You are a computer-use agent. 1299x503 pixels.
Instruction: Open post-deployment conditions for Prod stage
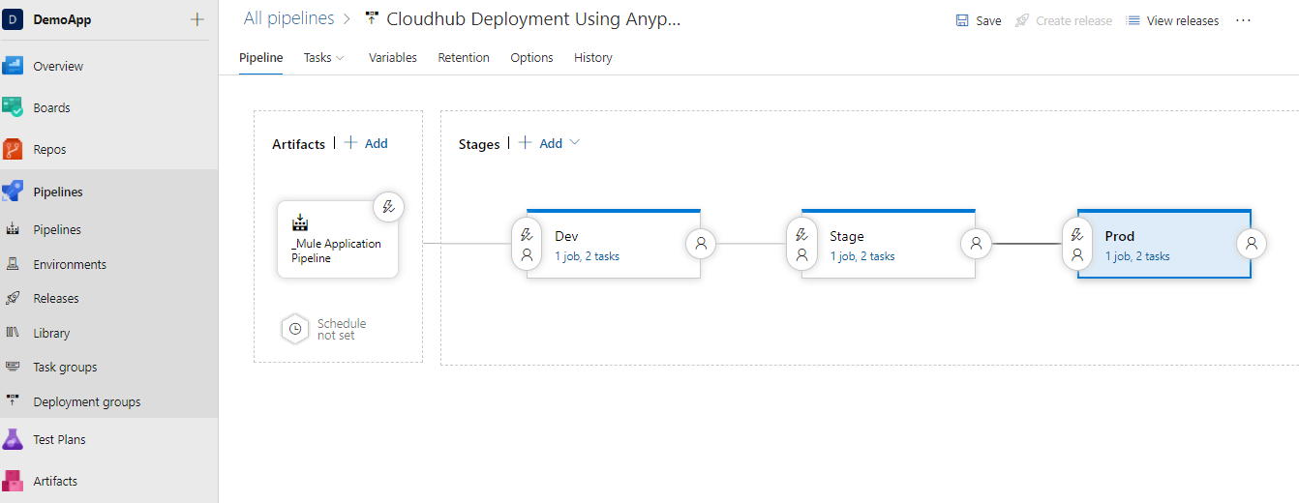click(1252, 244)
